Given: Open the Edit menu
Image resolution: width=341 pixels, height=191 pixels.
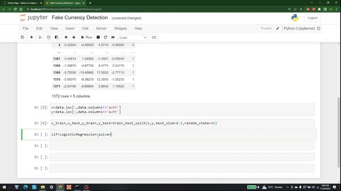Looking at the screenshot, I should 39,28.
